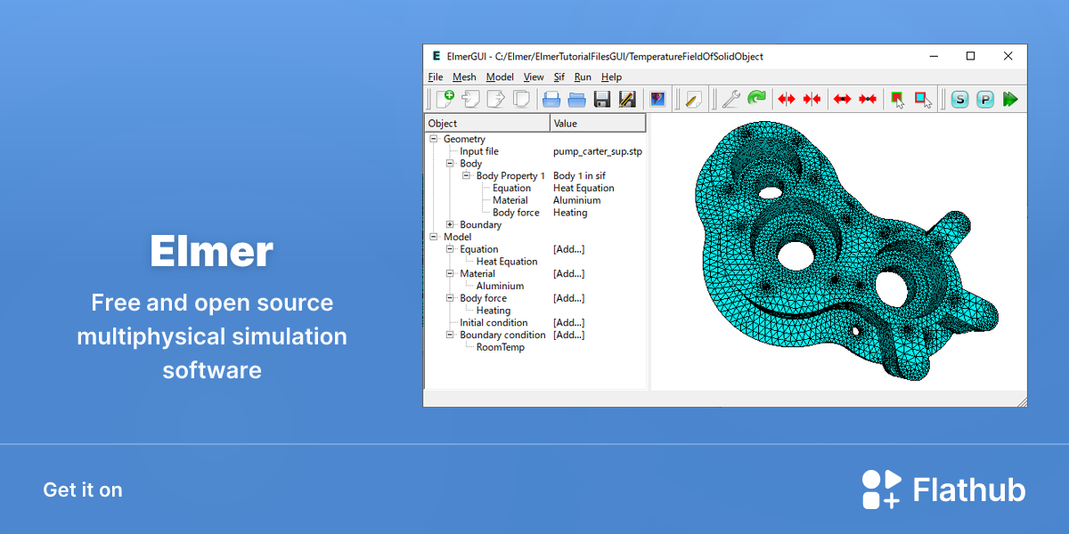Click the ElmerGUI E logo in title bar
This screenshot has height=534, width=1069.
435,55
